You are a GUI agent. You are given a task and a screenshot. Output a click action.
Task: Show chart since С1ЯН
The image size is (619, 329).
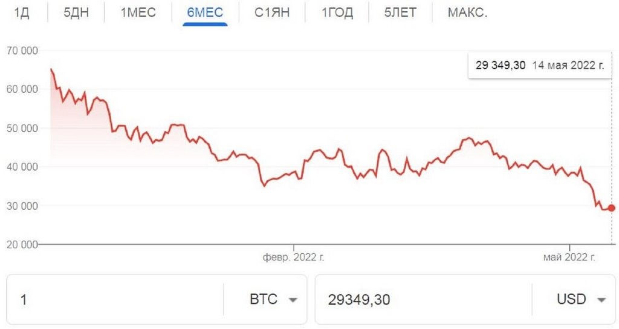click(x=271, y=13)
